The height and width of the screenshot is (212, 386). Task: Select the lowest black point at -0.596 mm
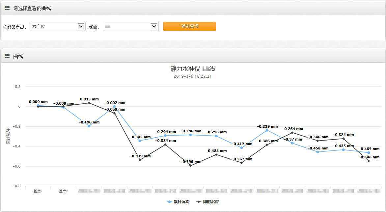point(190,166)
